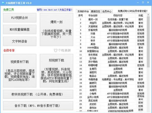This screenshot has height=113, width=152.
Task: Click 绘画课堂、书法课堂、美术学院 cell
Action: pyautogui.click(x=118, y=79)
